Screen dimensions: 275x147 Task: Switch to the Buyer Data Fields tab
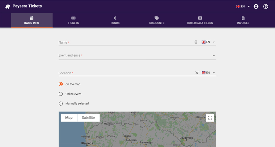point(200,20)
